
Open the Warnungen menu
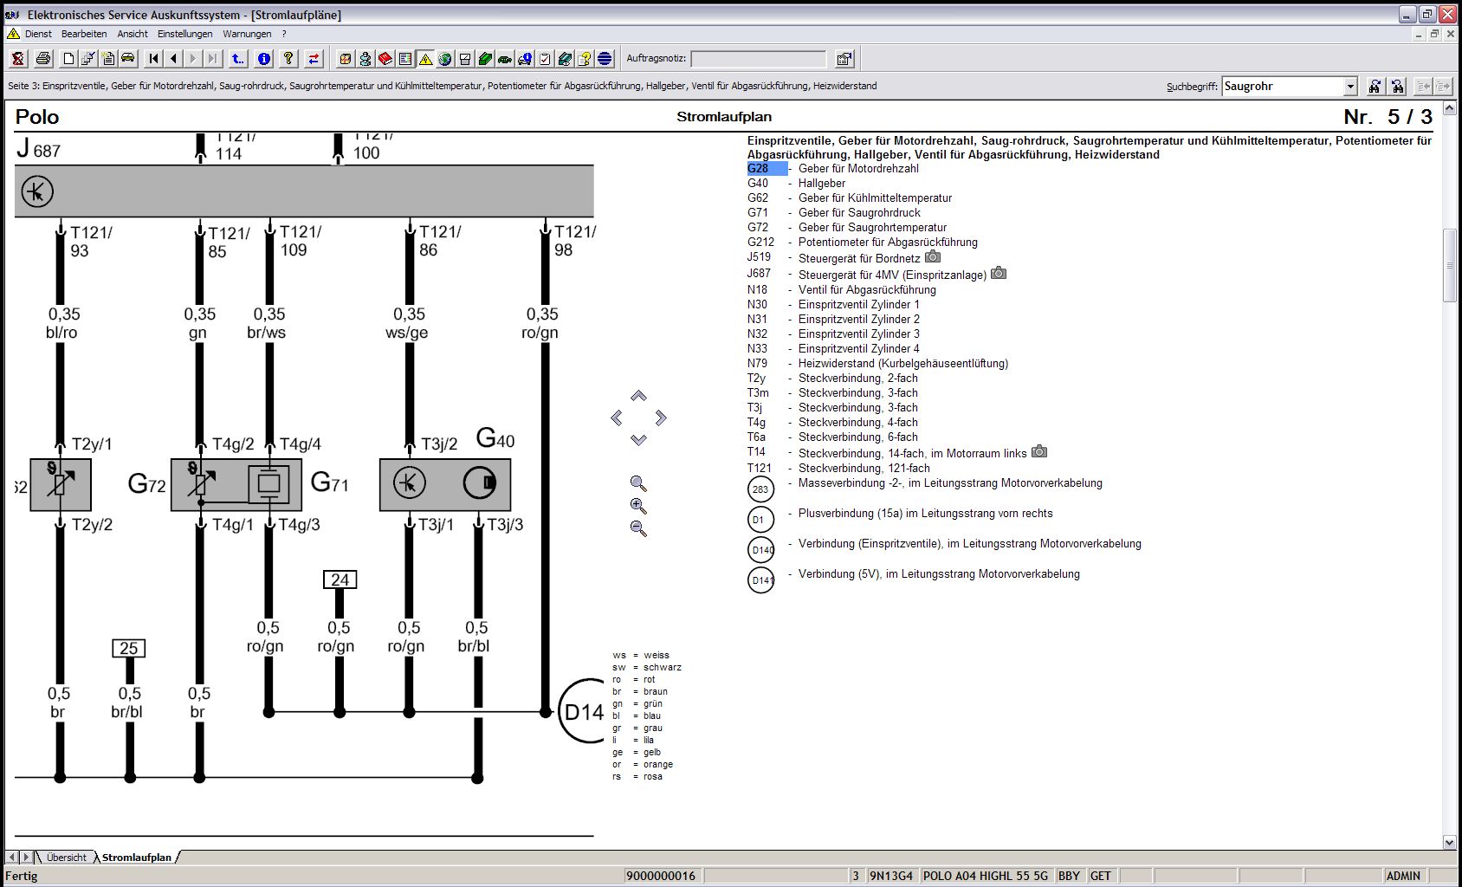pyautogui.click(x=247, y=34)
